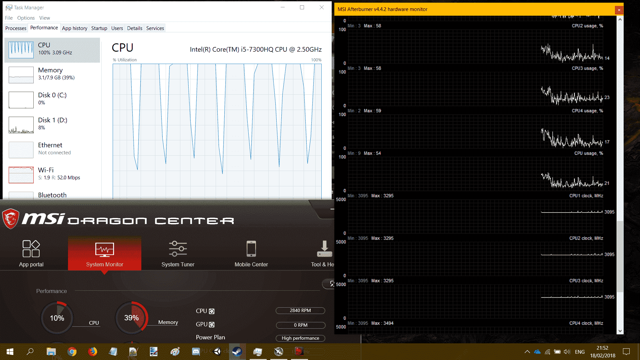The width and height of the screenshot is (640, 360).
Task: Close the Afterburner hardware monitor window
Action: [619, 10]
